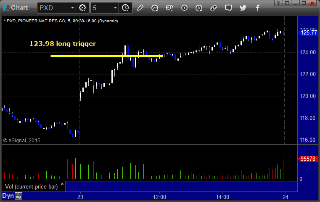The width and height of the screenshot is (320, 202).
Task: Click the 124.00 price scale label
Action: coord(307,53)
